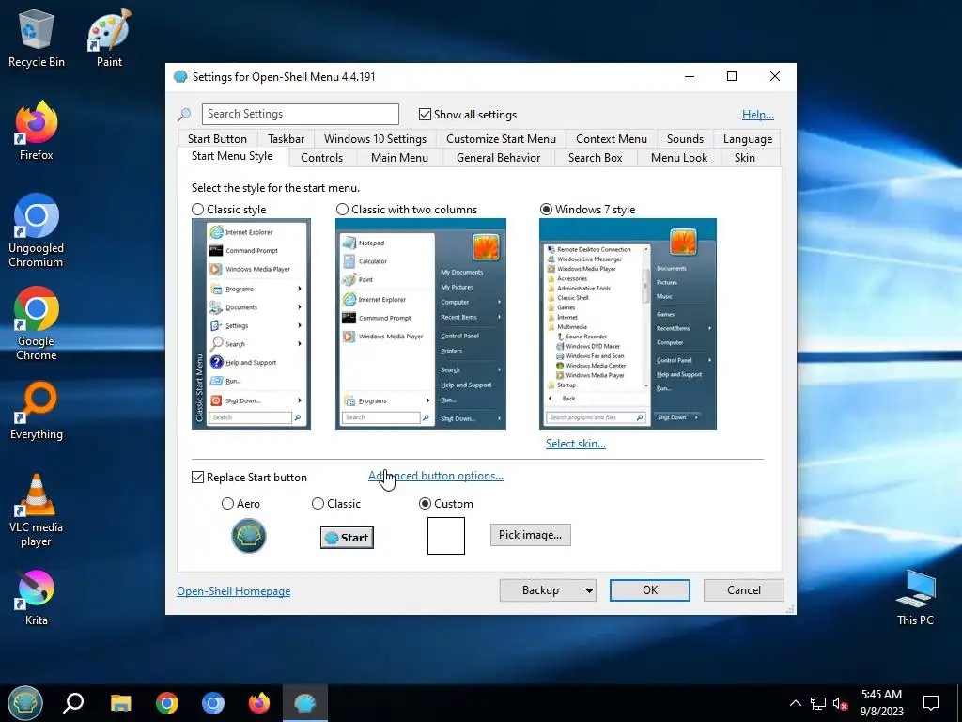Switch to the Taskbar tab
Screen dimensions: 962x722
pos(286,139)
